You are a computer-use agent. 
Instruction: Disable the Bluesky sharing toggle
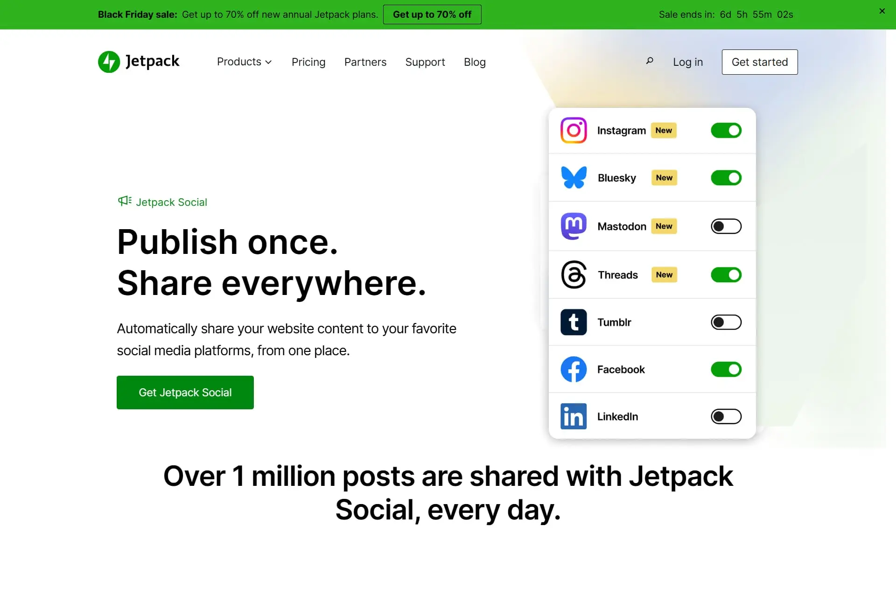(x=726, y=178)
